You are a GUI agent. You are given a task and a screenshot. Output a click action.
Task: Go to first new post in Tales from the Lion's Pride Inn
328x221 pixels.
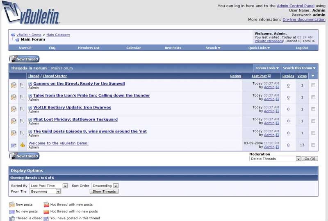tap(30, 96)
